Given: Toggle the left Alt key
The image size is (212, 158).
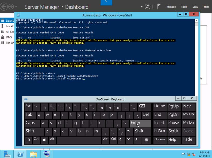Looking at the screenshot, I should [52, 140].
